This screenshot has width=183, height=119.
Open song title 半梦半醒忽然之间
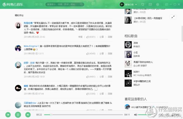tap(142, 81)
